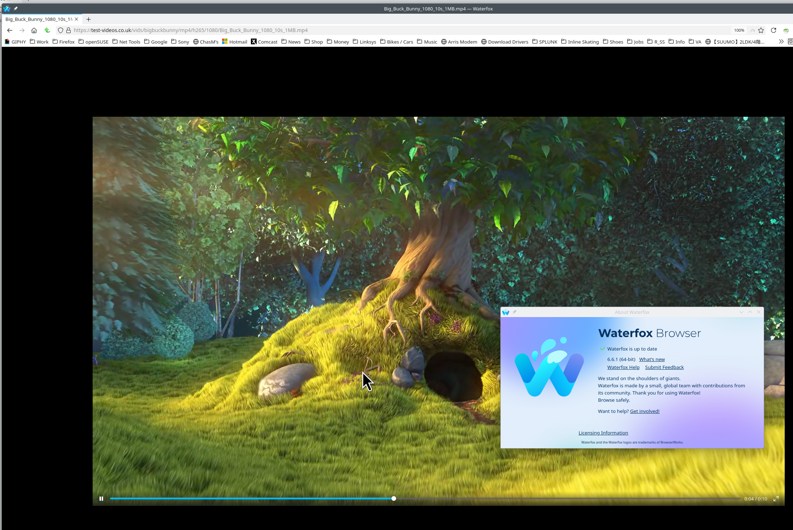
Task: Click the green undo arrow toolbar icon
Action: click(x=47, y=30)
